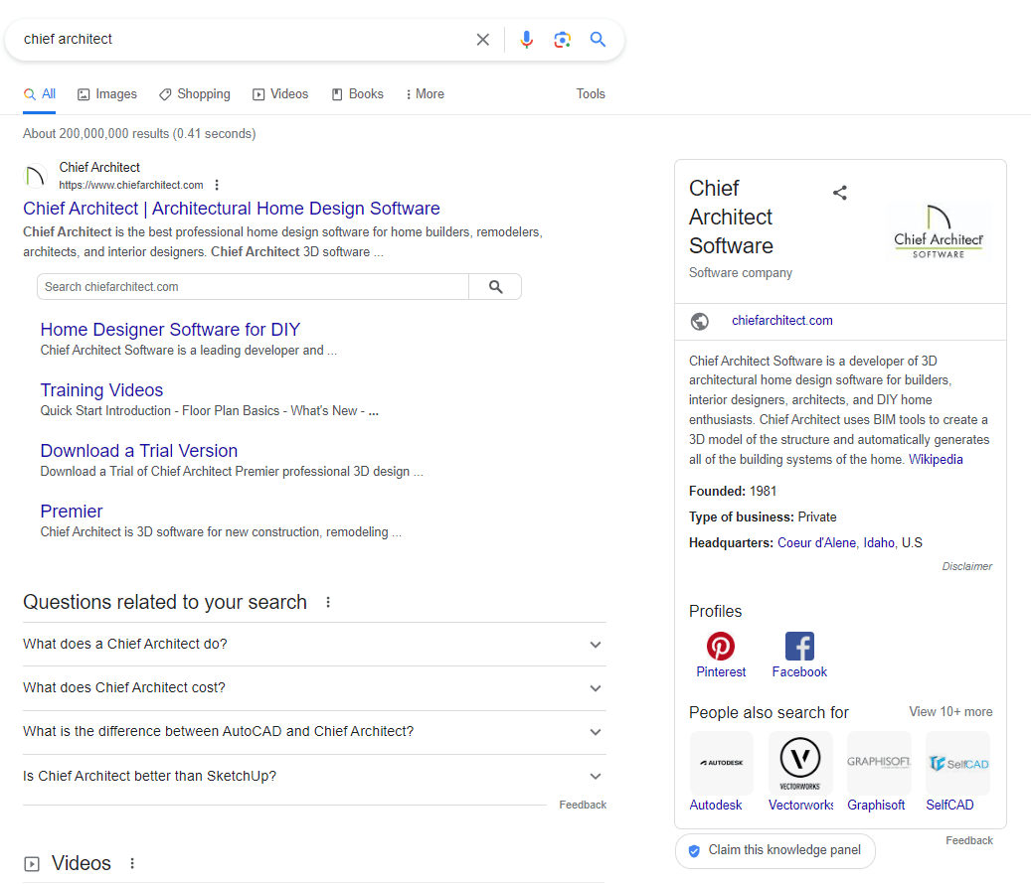
Task: Open the Chief Architect Home Design Software result
Action: pos(232,209)
